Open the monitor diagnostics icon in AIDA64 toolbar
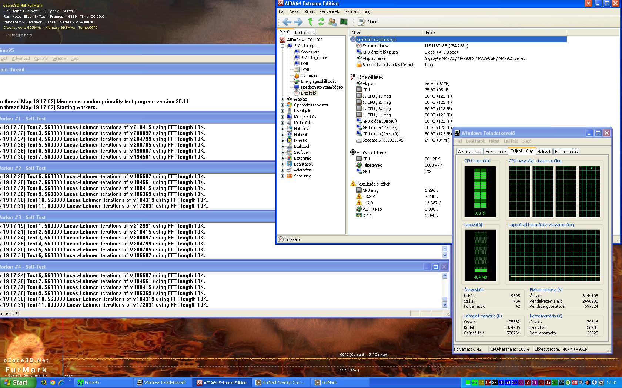 coord(344,22)
